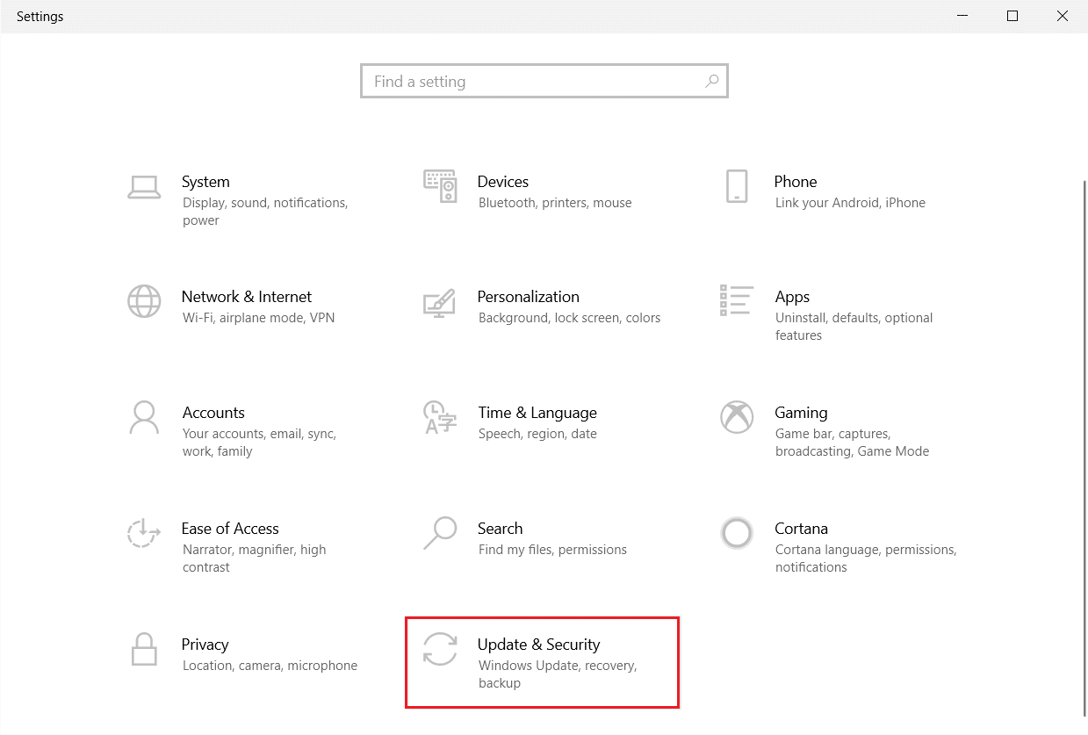Open Gaming via Xbox icon
Image resolution: width=1088 pixels, height=735 pixels.
tap(737, 417)
